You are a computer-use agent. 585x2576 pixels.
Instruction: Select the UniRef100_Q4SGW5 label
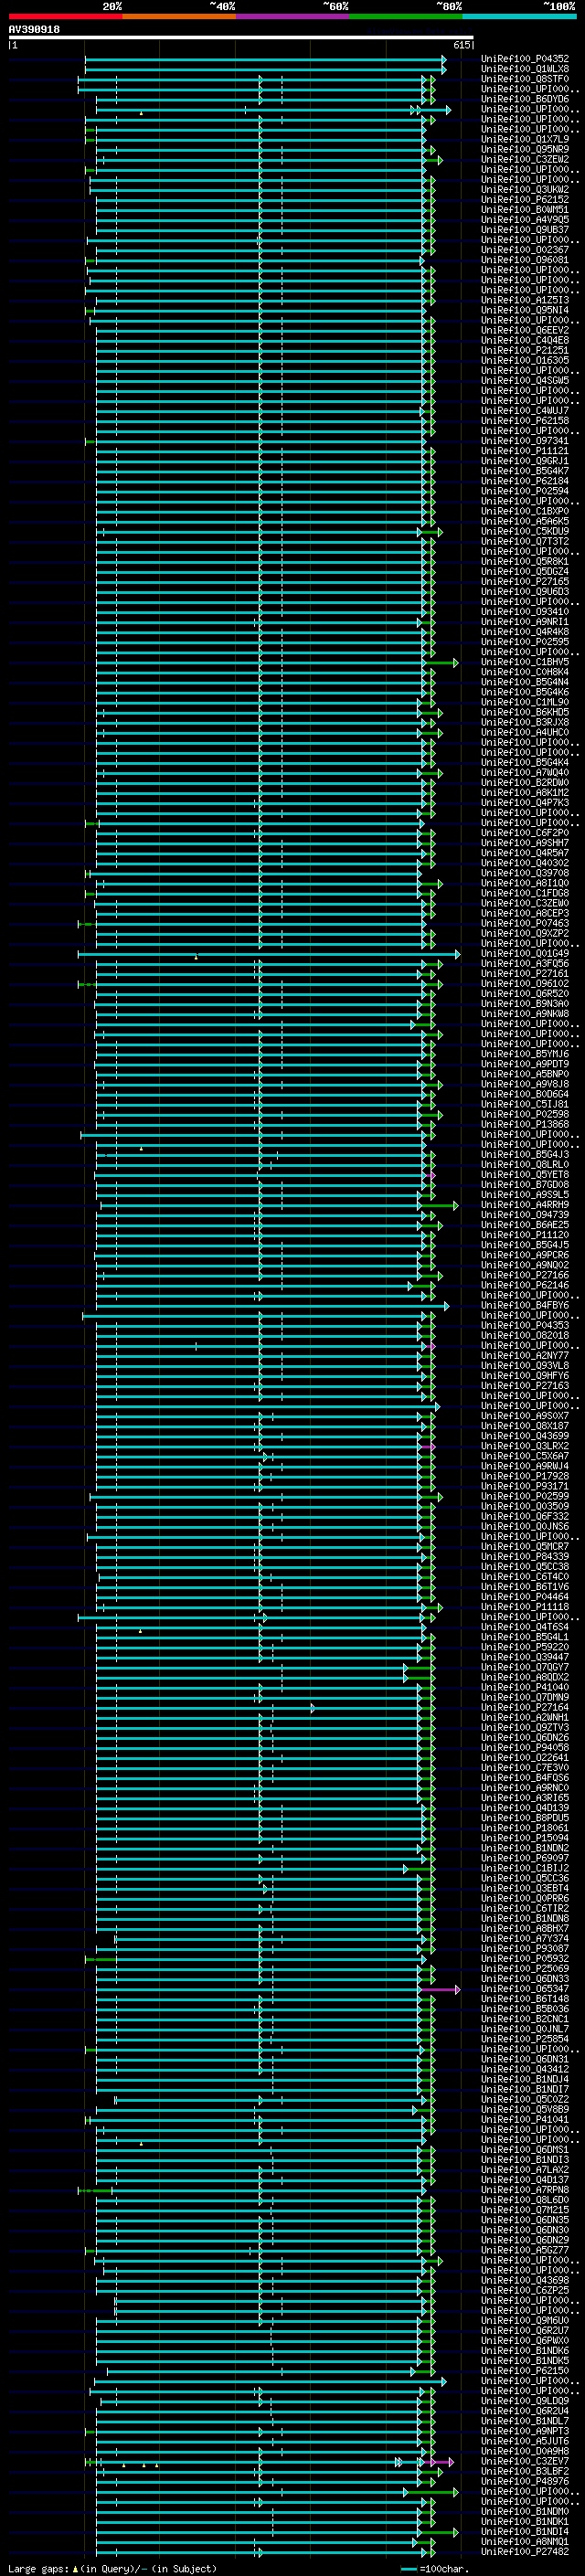point(525,380)
